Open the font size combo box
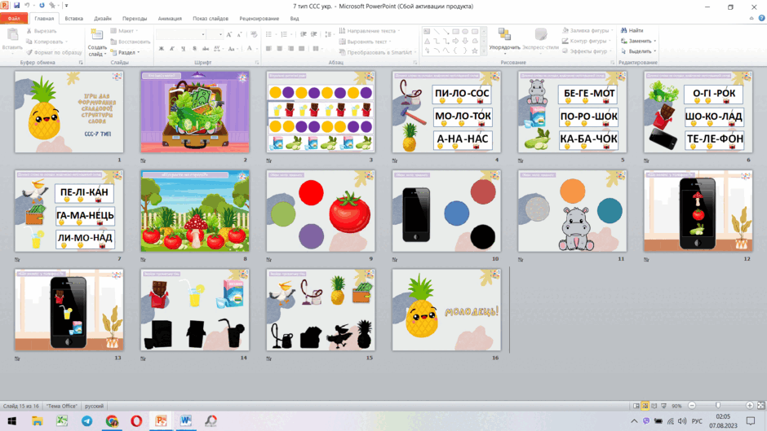This screenshot has height=431, width=767. pos(215,34)
